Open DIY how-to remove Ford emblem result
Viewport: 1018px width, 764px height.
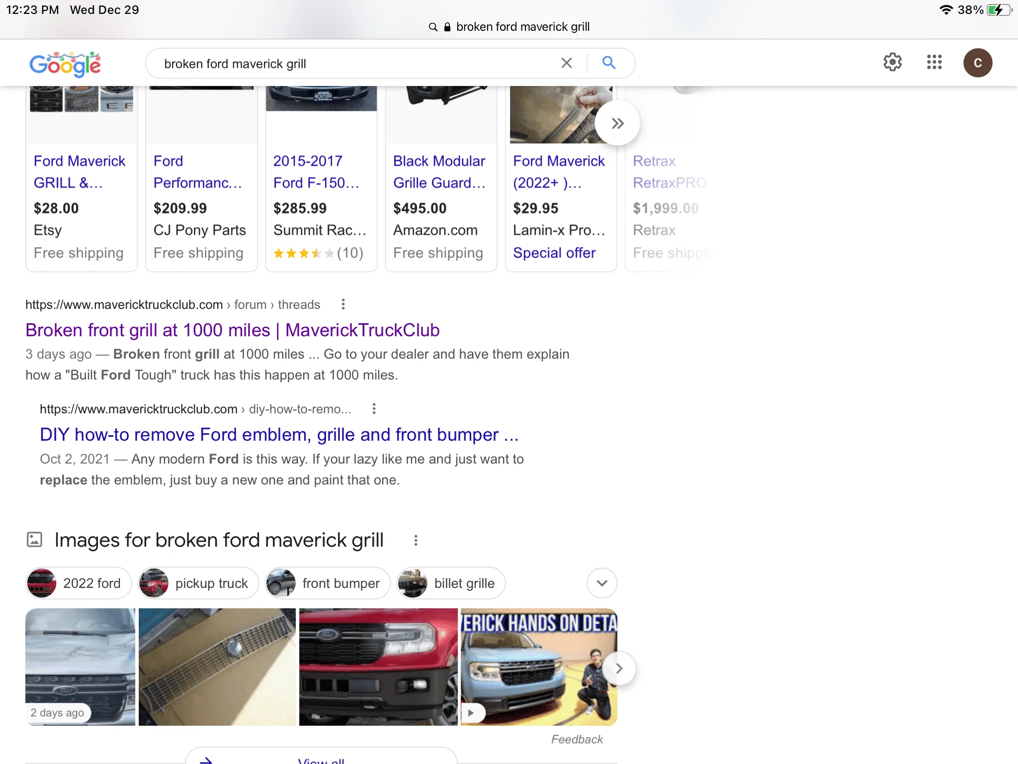tap(279, 435)
